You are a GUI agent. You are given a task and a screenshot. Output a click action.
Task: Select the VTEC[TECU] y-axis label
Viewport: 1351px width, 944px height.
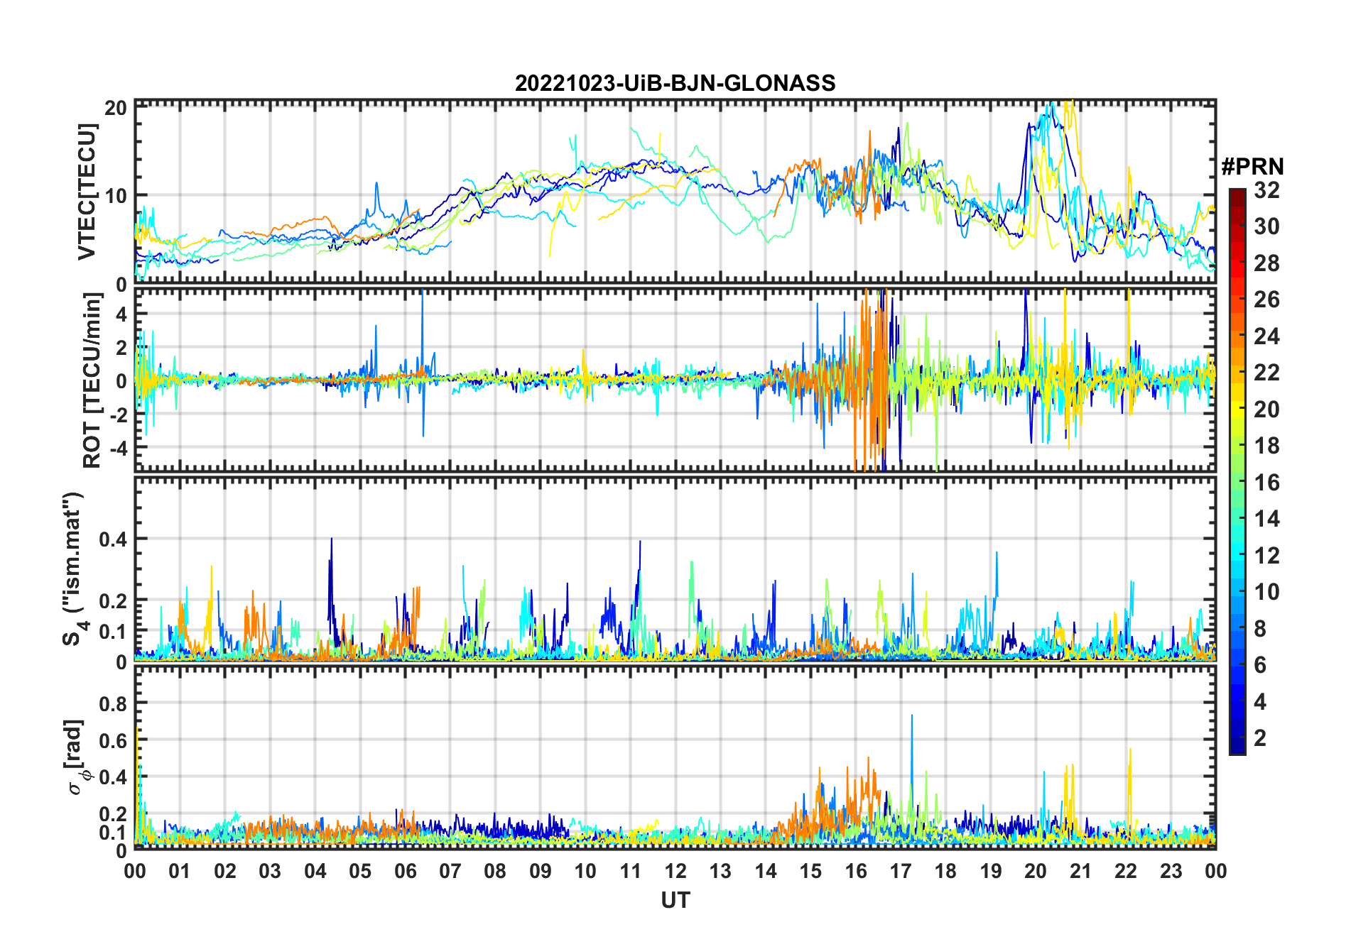[x=87, y=192]
